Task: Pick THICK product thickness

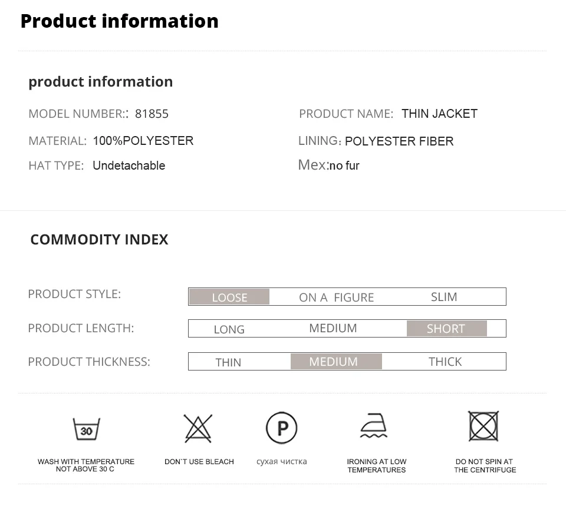Action: [445, 362]
